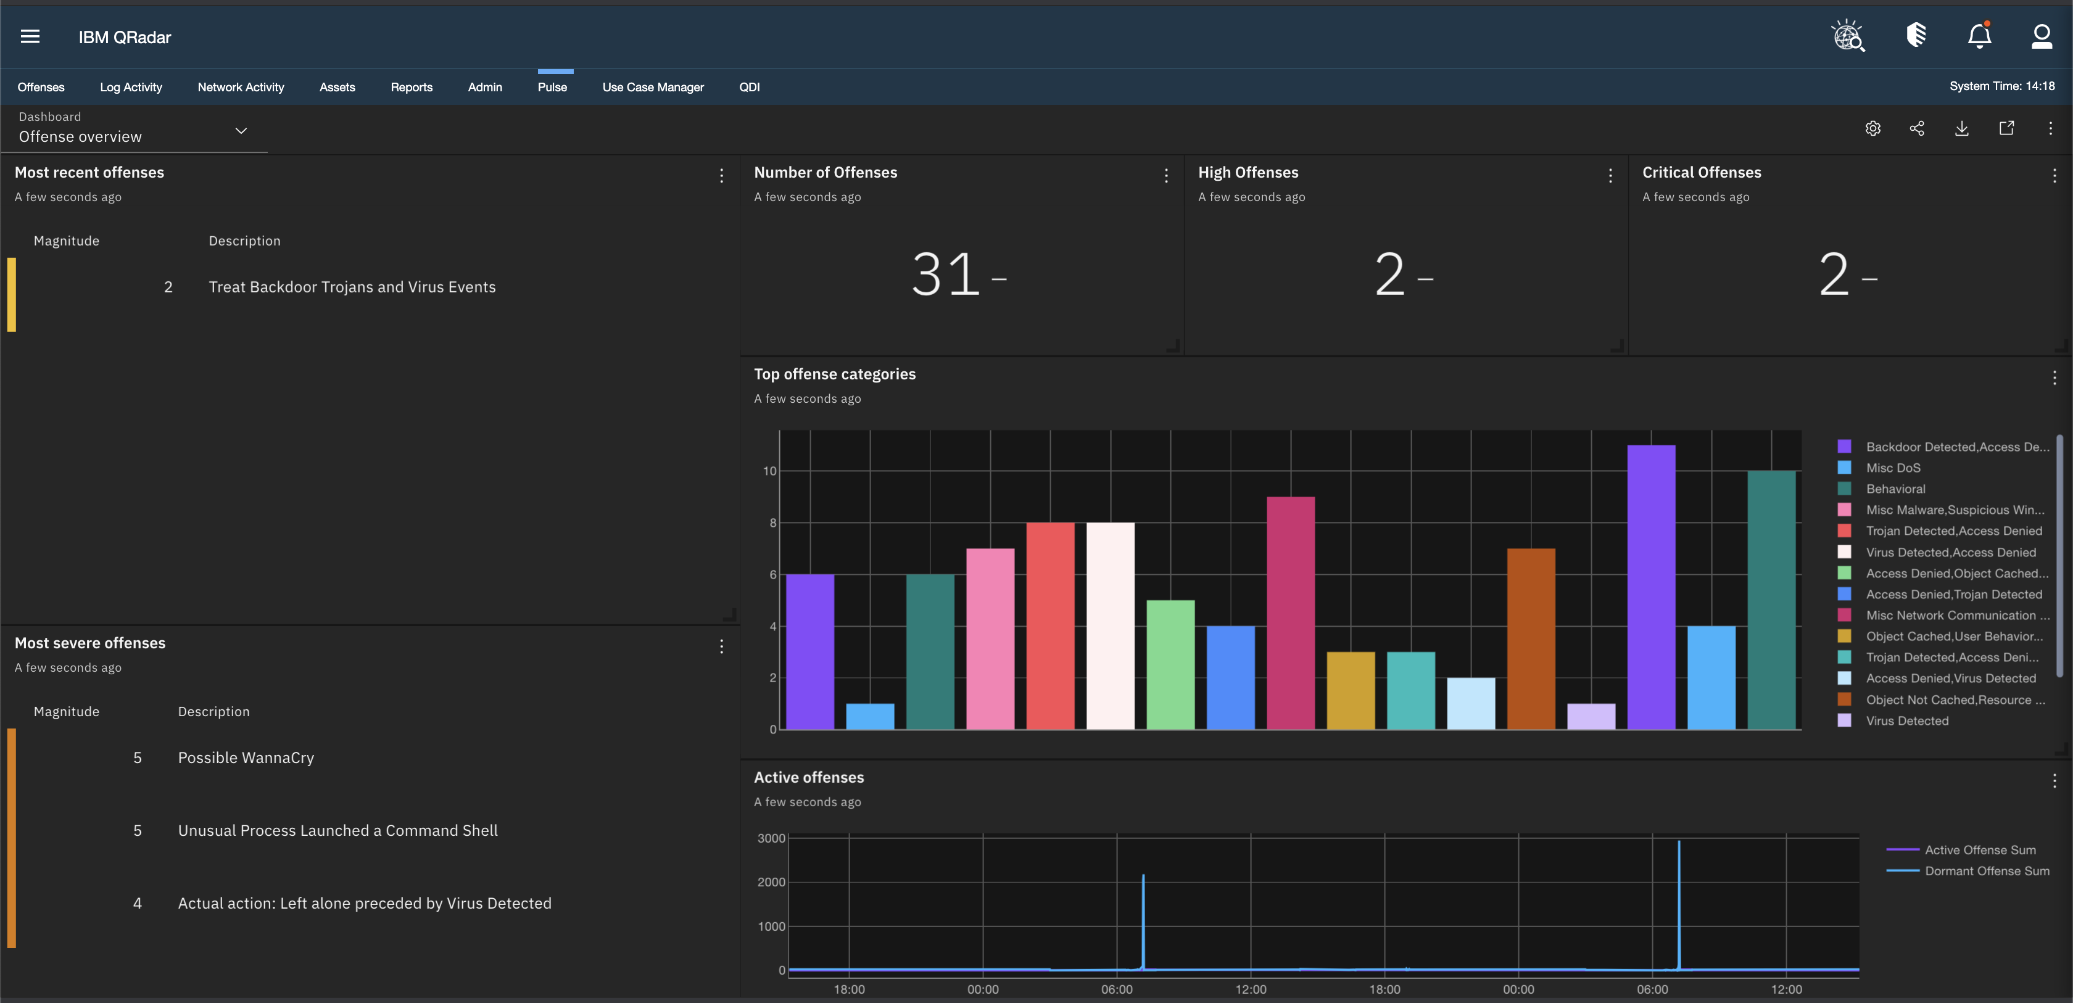Click the threat intelligence globe icon
Screen dimensions: 2073x1003
tap(1848, 36)
